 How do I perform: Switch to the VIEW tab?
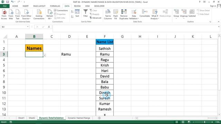tap(87, 6)
